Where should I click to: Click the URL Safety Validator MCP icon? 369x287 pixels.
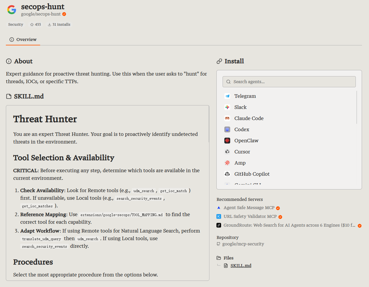pos(219,216)
